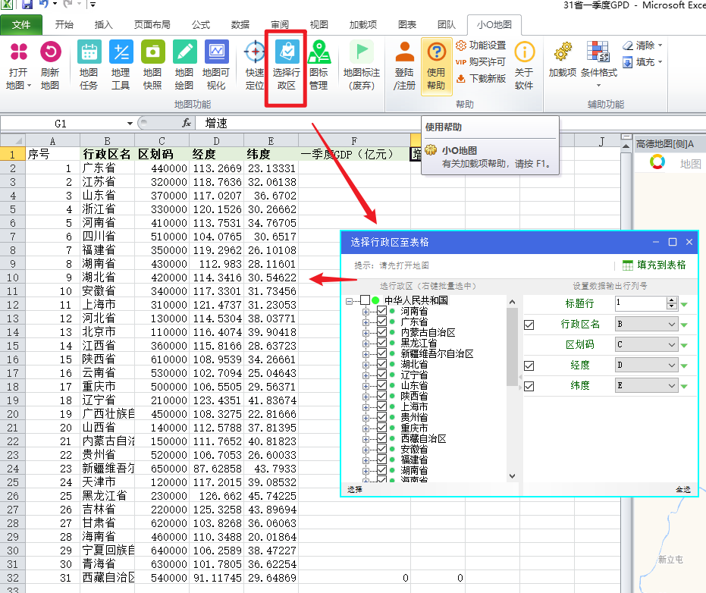Save the workbook with floppy icon
The width and height of the screenshot is (706, 593).
[27, 5]
